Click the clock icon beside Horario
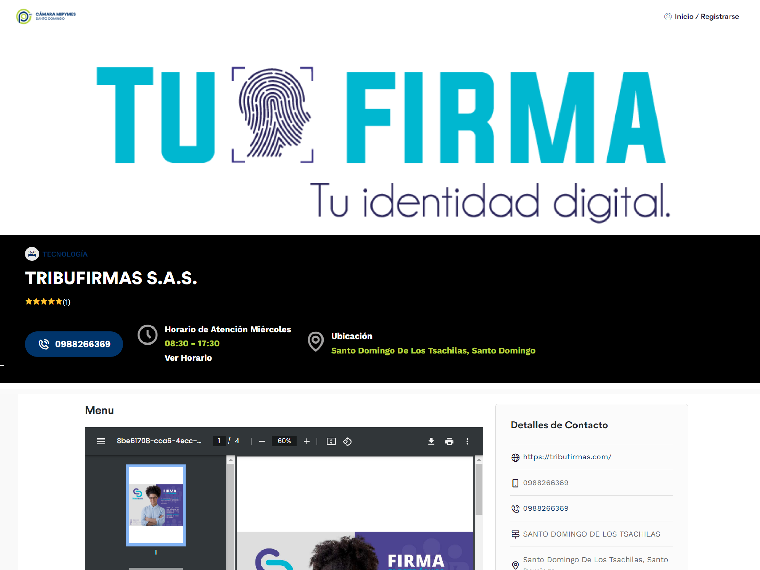Image resolution: width=760 pixels, height=570 pixels. pyautogui.click(x=147, y=335)
